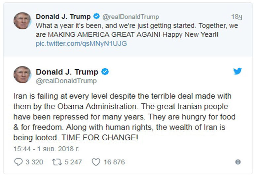The image size is (258, 178).
Task: Click @realDonaldTrump handle in the top tweet
Action: [x=130, y=17]
